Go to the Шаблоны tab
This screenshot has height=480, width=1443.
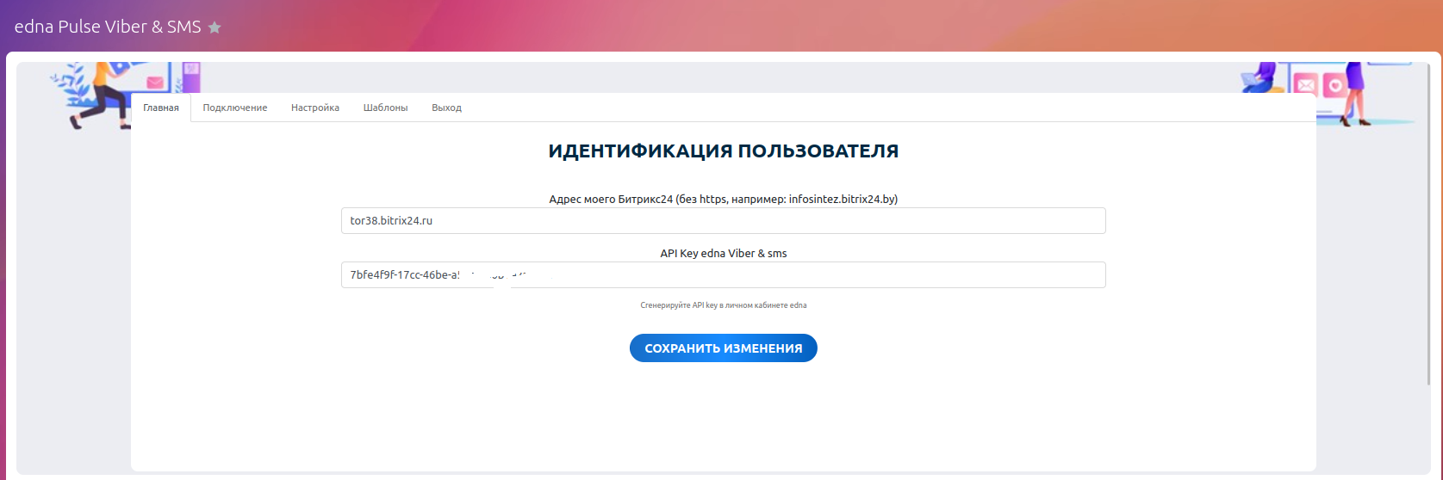point(385,108)
